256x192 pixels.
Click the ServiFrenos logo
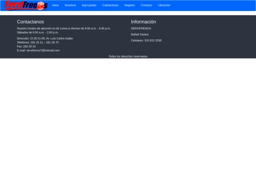click(x=26, y=5)
